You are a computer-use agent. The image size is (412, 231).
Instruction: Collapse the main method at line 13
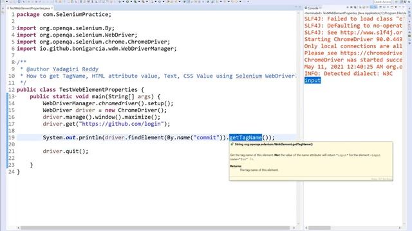(x=15, y=96)
